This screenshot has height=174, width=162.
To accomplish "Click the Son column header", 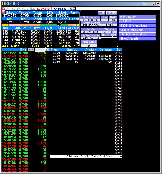I will pos(119,49).
